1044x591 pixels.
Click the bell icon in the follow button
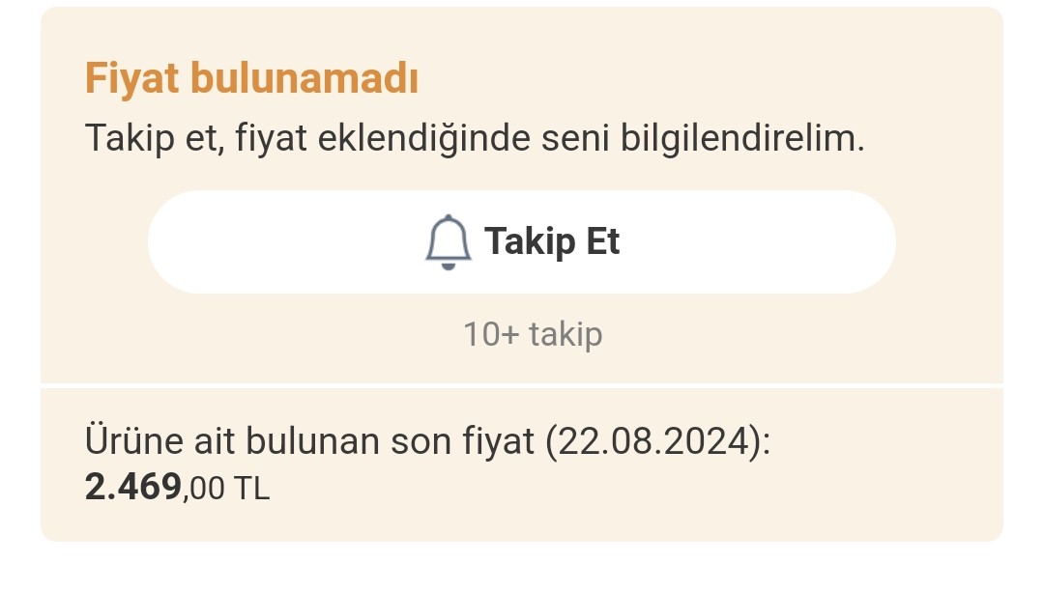[x=448, y=242]
